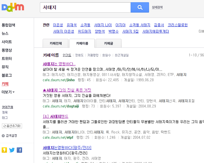Filter by 영역전체 option

pyautogui.click(x=8, y=107)
